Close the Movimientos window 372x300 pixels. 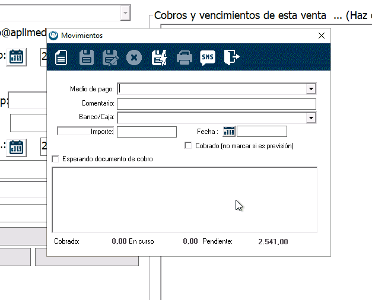click(x=322, y=36)
